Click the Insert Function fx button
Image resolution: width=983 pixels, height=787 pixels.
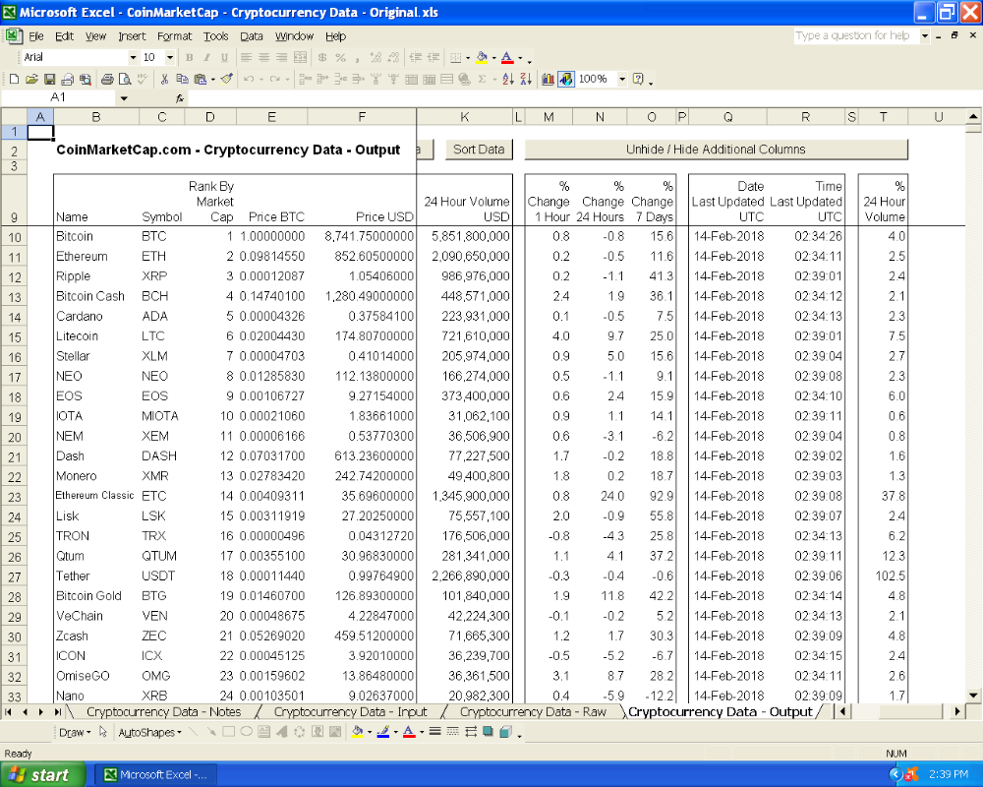tap(179, 98)
